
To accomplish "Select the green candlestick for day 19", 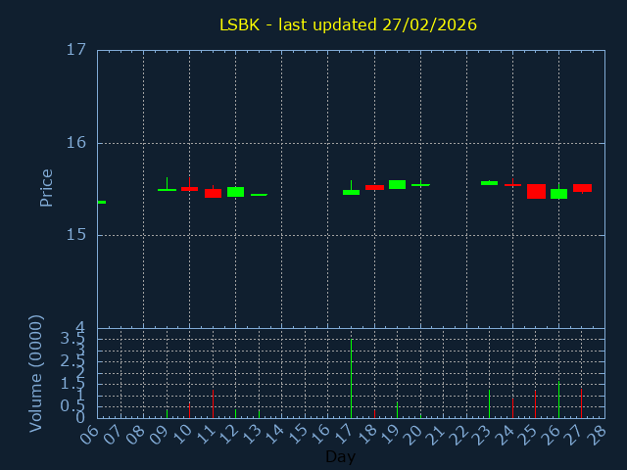I will [x=397, y=184].
